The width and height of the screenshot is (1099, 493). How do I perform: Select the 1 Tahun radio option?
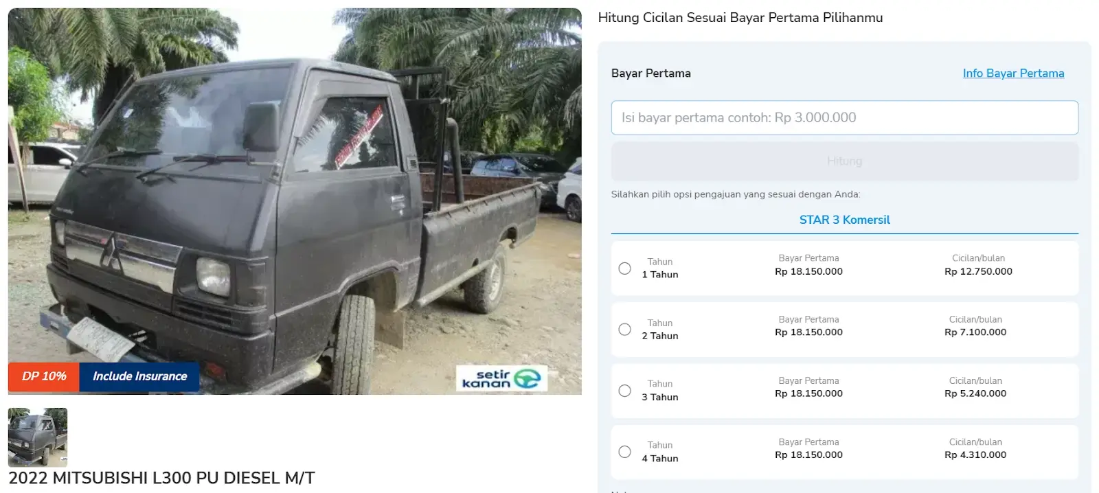coord(624,268)
